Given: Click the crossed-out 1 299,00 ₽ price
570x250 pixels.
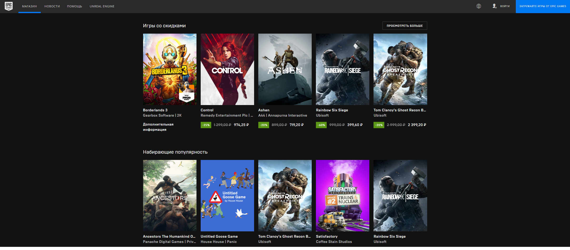Looking at the screenshot, I should [223, 125].
